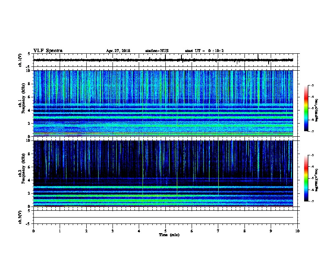The image size is (335, 259).
Task: Click the "5" tick on the ch.1(V) axis
Action: [x=29, y=54]
